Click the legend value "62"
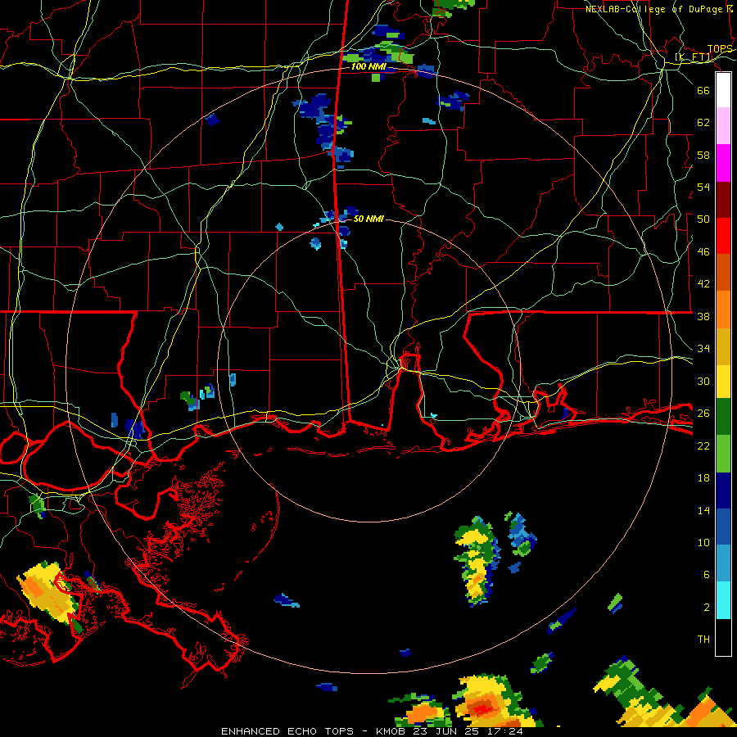 703,123
